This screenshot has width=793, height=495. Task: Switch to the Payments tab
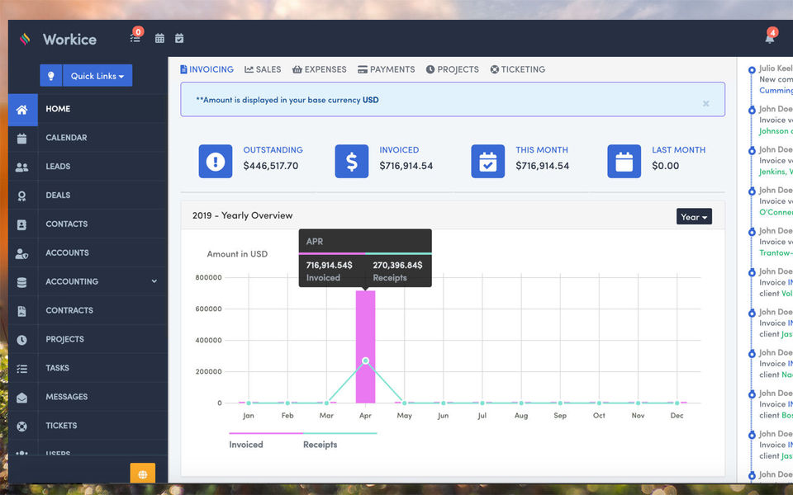[386, 69]
